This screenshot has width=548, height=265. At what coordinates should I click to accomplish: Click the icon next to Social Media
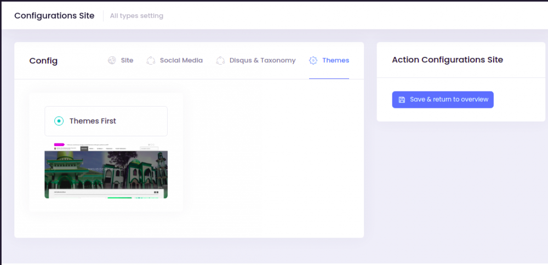coord(151,60)
